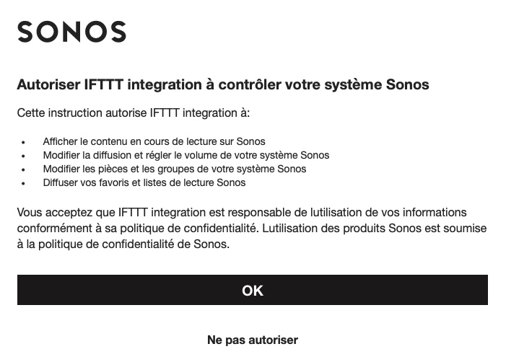Select the Modifier la diffusion et régler permission

pyautogui.click(x=186, y=155)
